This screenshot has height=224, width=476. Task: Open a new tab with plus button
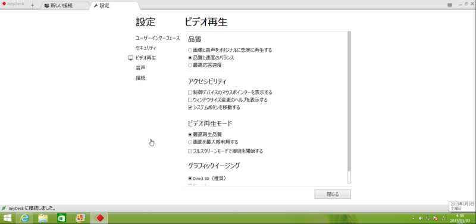tap(33, 5)
